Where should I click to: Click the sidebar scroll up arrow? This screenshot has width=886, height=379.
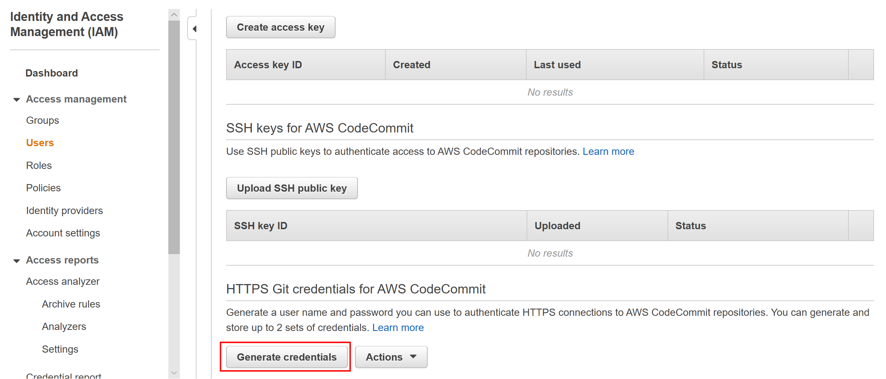coord(174,15)
